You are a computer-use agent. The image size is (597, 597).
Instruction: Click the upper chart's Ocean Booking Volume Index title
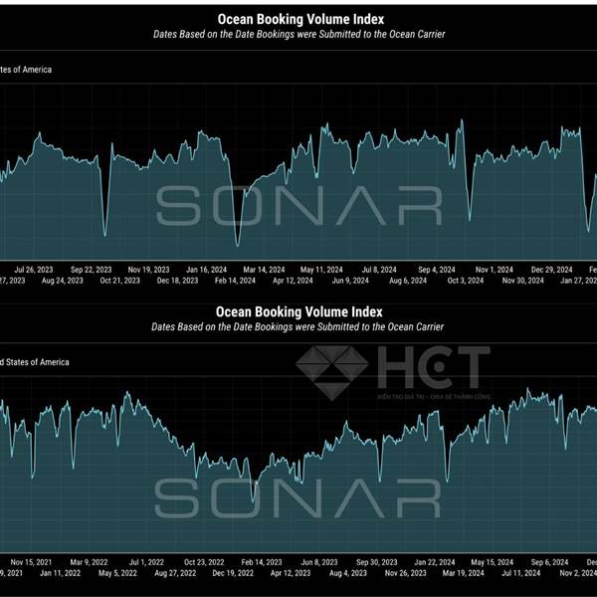click(300, 19)
